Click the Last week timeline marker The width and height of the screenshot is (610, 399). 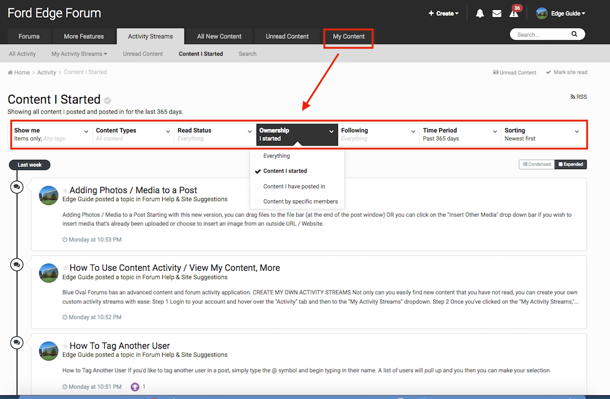[29, 165]
